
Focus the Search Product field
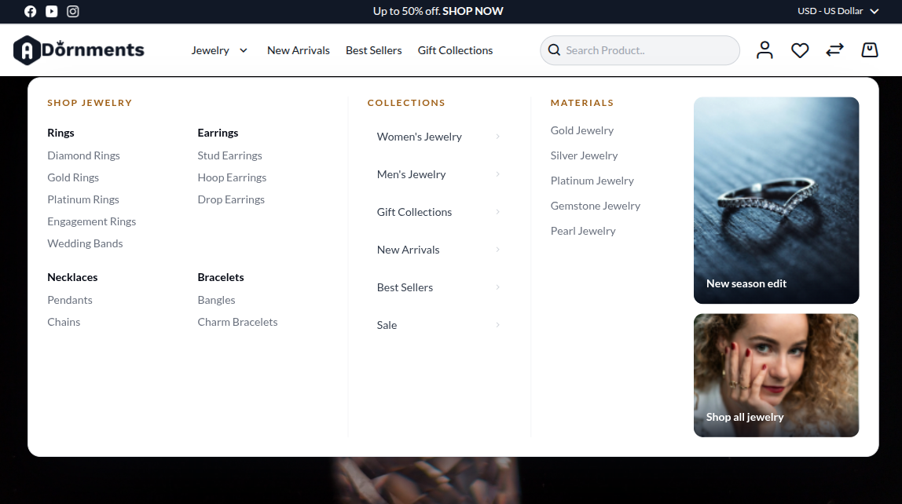coord(640,50)
